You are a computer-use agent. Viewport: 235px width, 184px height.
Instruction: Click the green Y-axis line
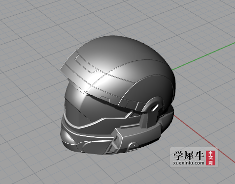[x=203, y=56]
